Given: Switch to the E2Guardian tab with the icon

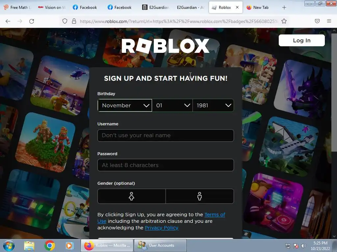Looking at the screenshot, I should click(156, 8).
